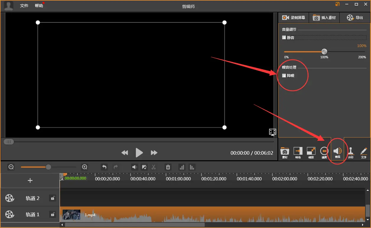Click the 录制屏幕 record screen button
Viewport: 371px width, 228px height.
coord(294,18)
